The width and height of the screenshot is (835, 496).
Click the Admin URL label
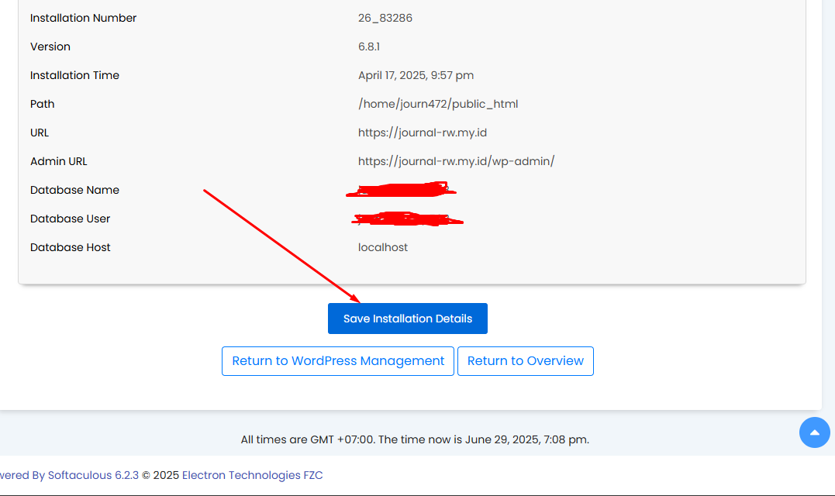pos(58,161)
